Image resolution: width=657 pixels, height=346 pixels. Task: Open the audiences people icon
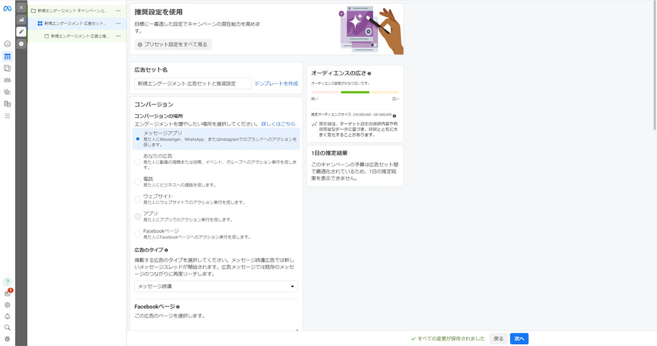point(7,80)
